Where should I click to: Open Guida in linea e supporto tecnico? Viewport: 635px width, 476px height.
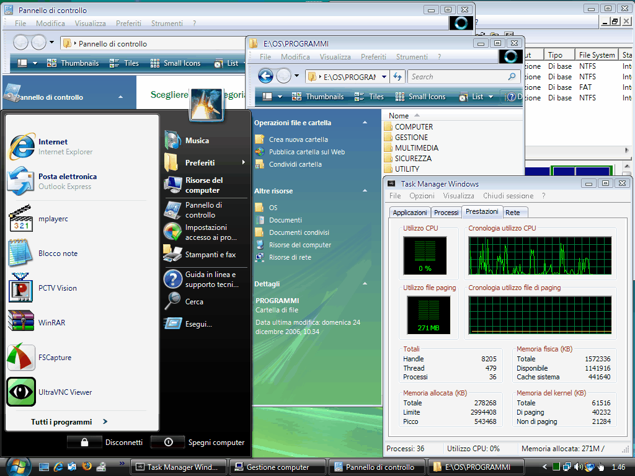pyautogui.click(x=202, y=280)
